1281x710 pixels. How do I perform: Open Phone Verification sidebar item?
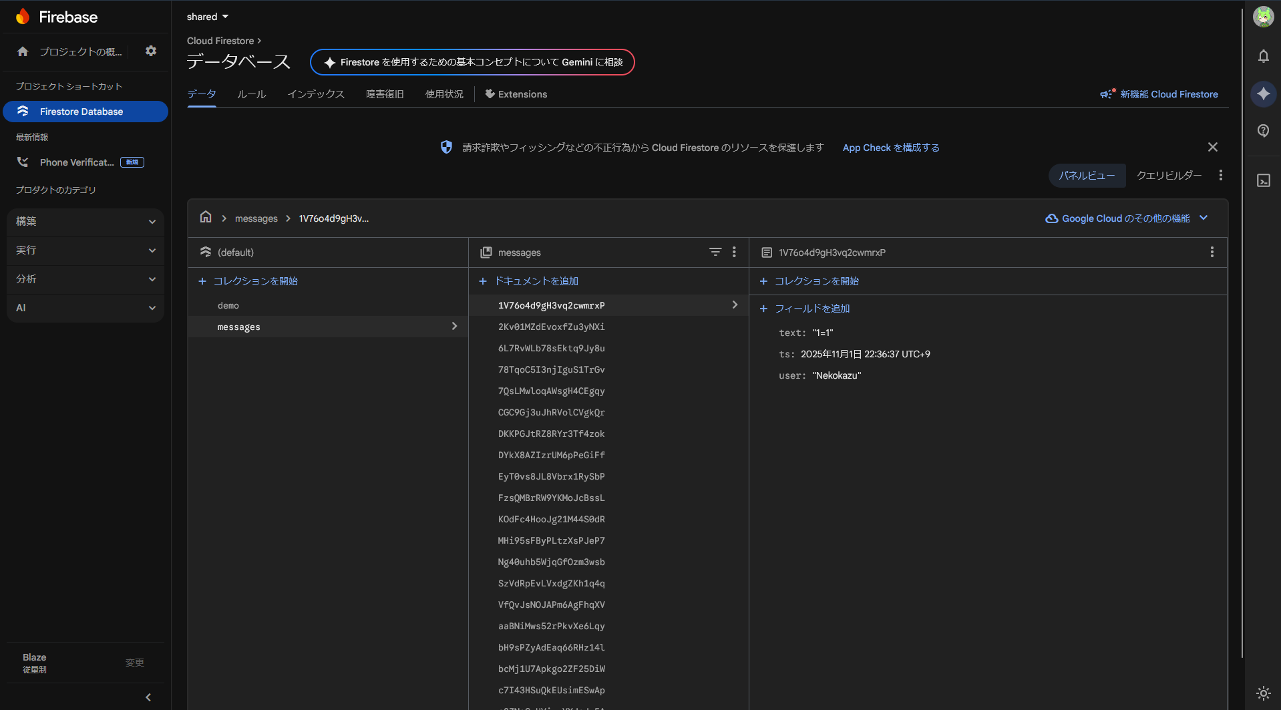[85, 162]
